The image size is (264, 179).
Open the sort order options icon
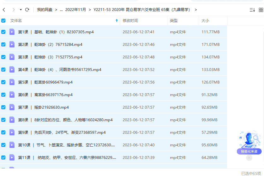pos(252,10)
